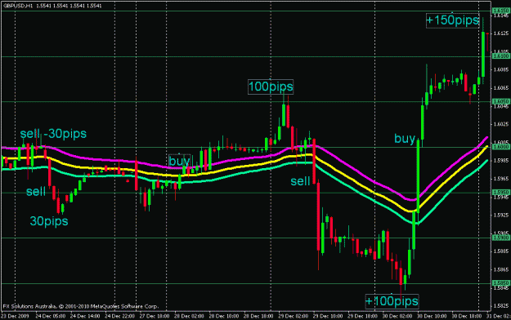Click the highlighted 1.5900 price label
The image size is (511, 320).
pyautogui.click(x=501, y=238)
